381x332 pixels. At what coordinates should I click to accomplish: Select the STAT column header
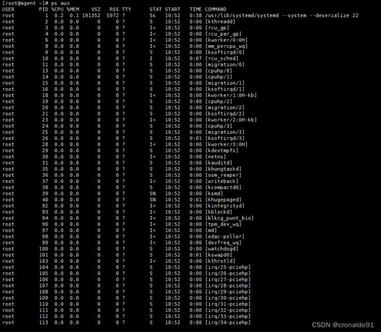[x=155, y=9]
